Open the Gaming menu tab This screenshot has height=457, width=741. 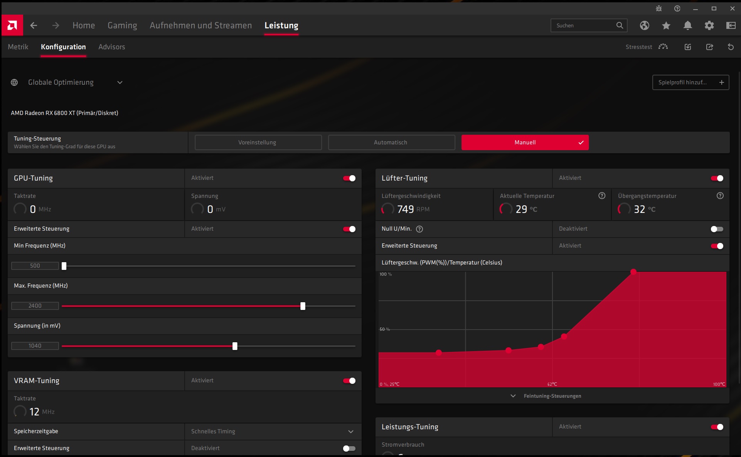click(x=122, y=25)
